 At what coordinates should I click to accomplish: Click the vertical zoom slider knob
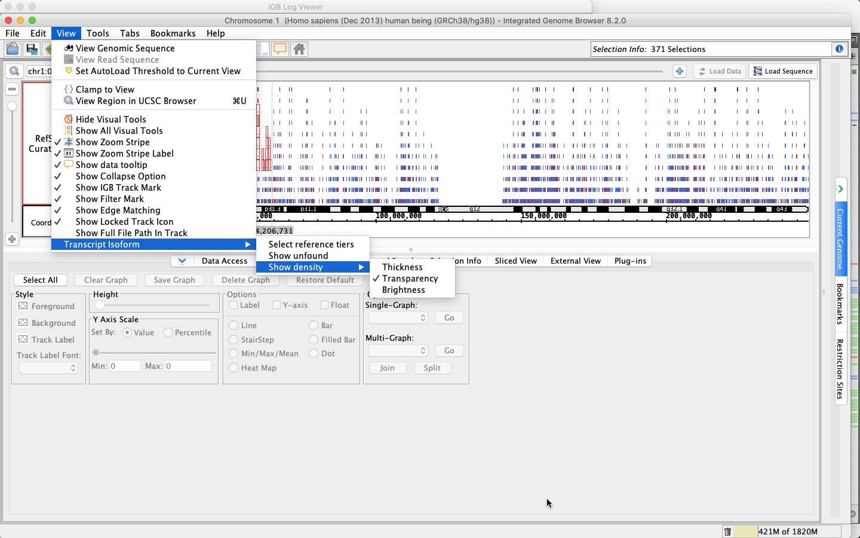(12, 106)
